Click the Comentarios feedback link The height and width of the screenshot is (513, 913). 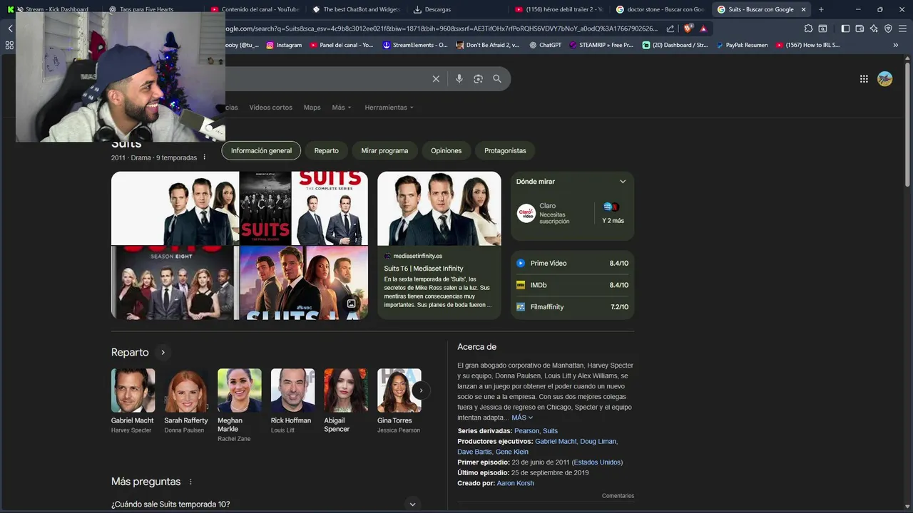click(x=618, y=496)
